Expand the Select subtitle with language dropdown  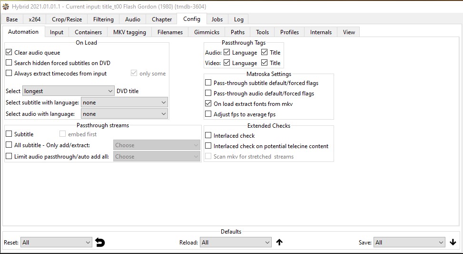[x=124, y=103]
